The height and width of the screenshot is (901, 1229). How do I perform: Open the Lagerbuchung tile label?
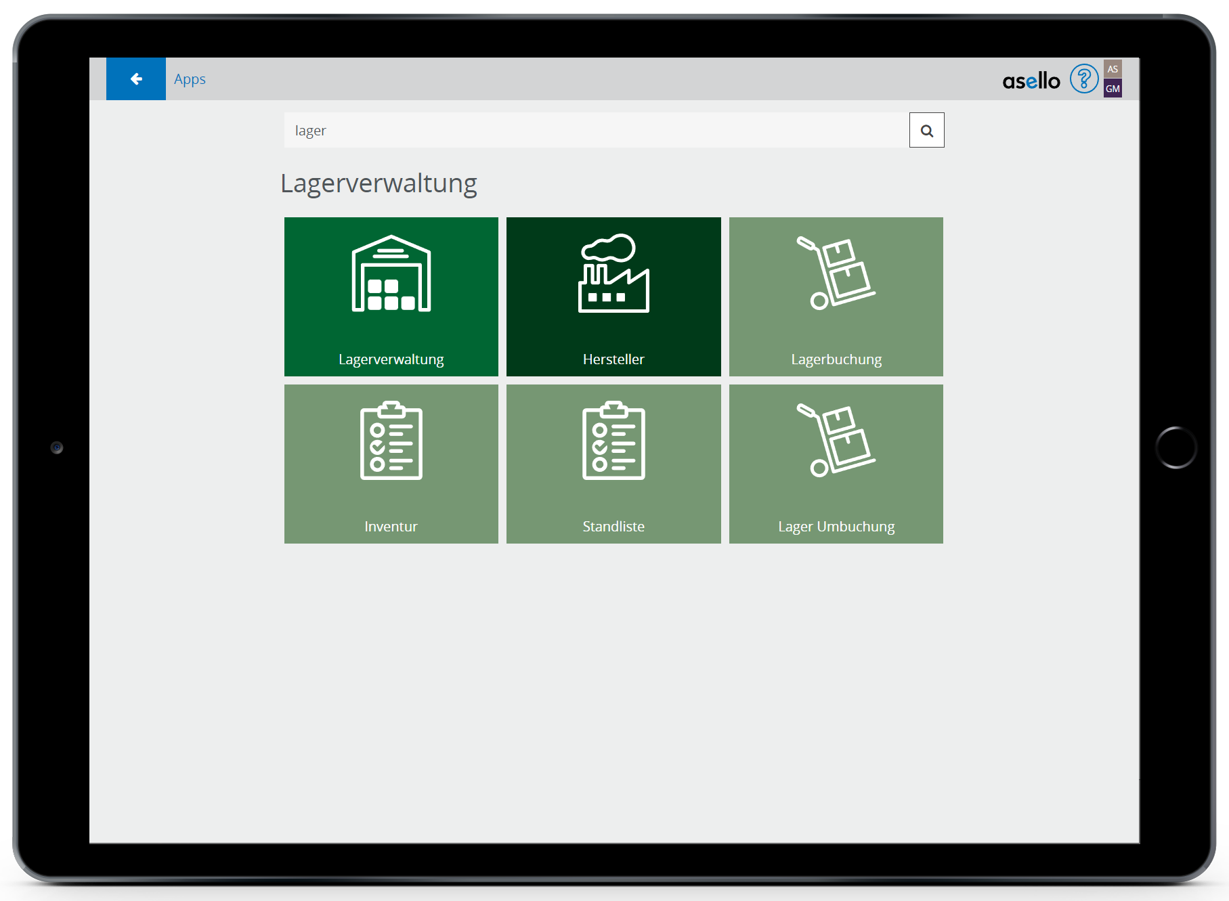click(836, 359)
